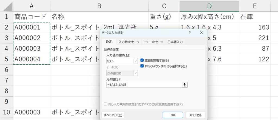Image resolution: width=278 pixels, height=120 pixels.
Task: Go to the 設定 tab
Action: pyautogui.click(x=109, y=42)
